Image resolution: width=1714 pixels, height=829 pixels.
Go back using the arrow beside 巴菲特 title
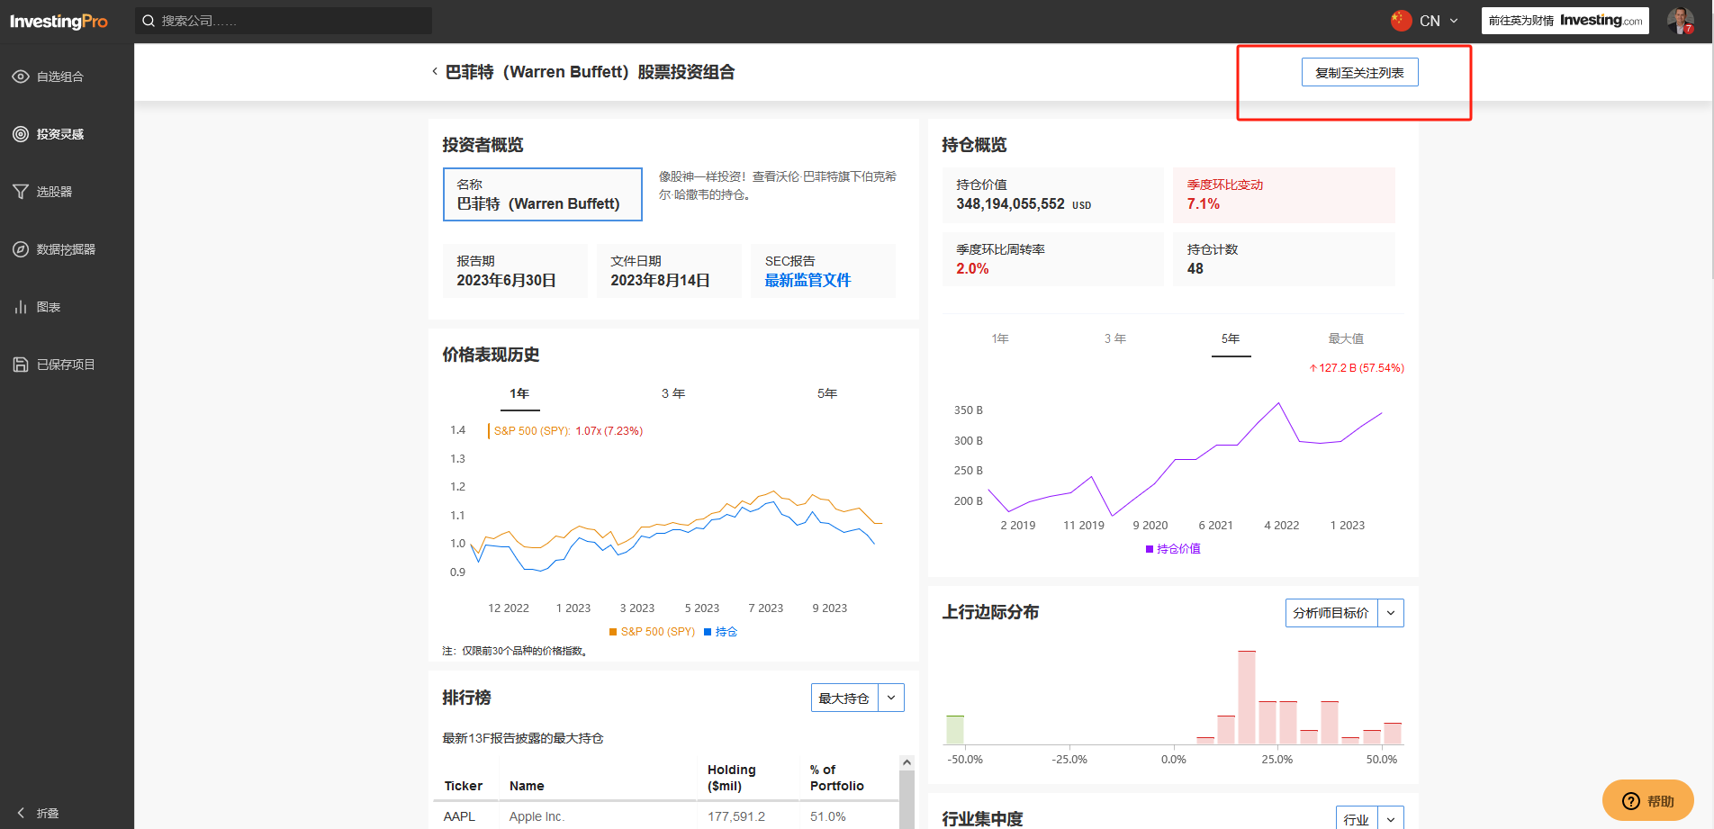coord(435,71)
